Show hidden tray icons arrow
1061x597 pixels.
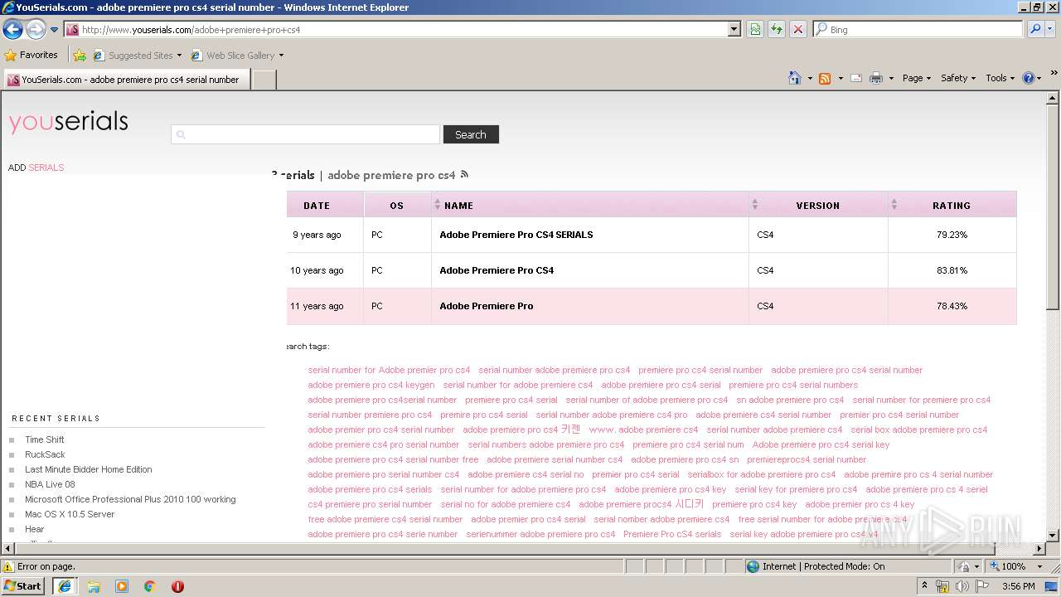tap(924, 586)
